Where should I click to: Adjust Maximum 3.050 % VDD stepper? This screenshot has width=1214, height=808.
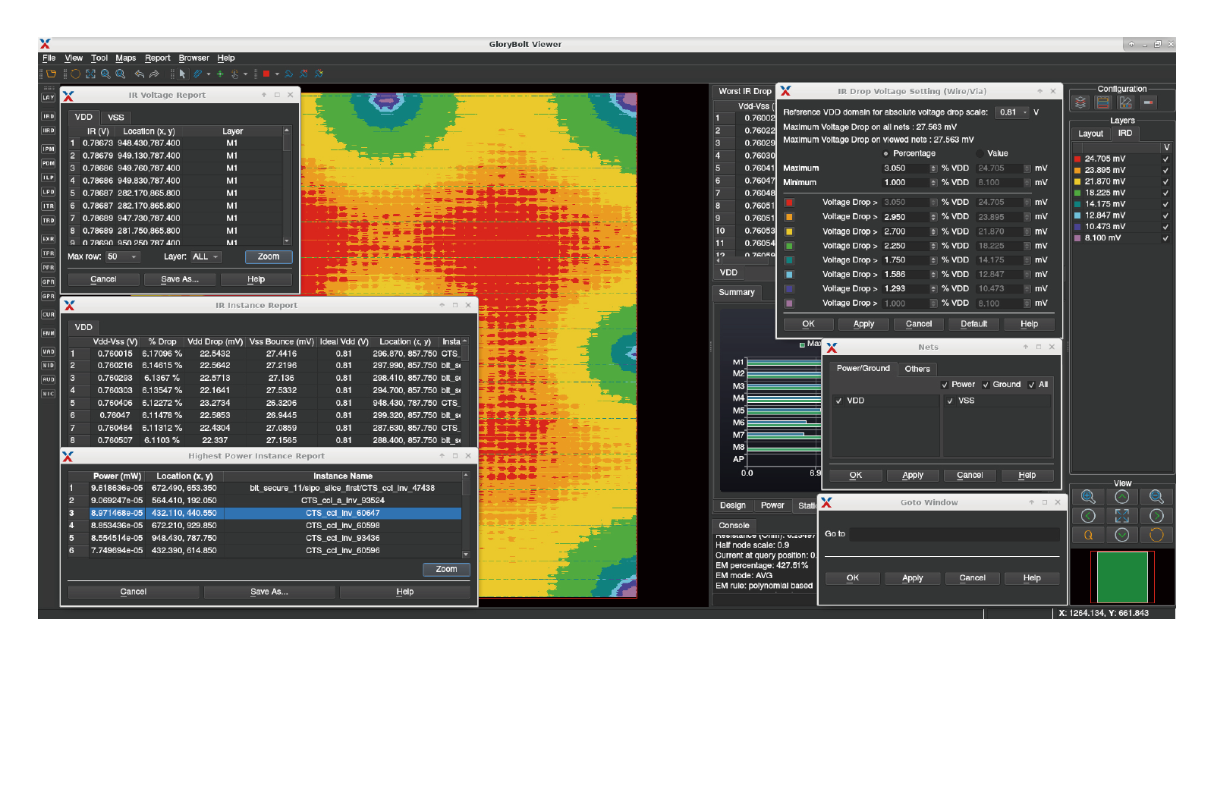pos(933,168)
